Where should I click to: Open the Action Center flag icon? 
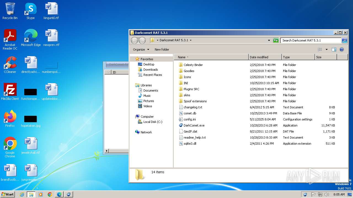tap(314, 194)
